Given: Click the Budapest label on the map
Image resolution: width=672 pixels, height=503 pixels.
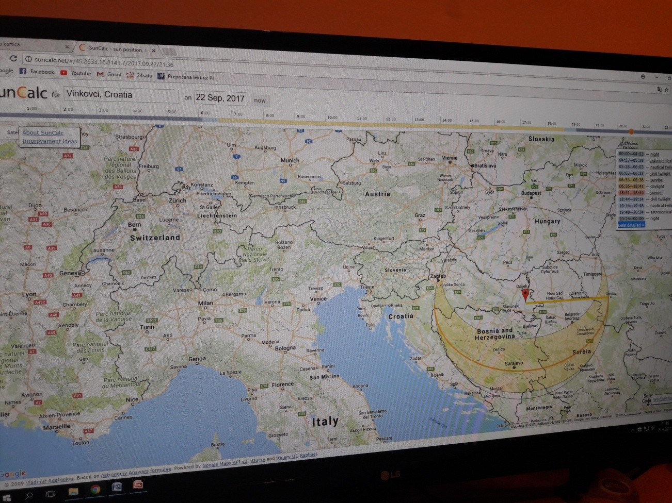Looking at the screenshot, I should 531,193.
